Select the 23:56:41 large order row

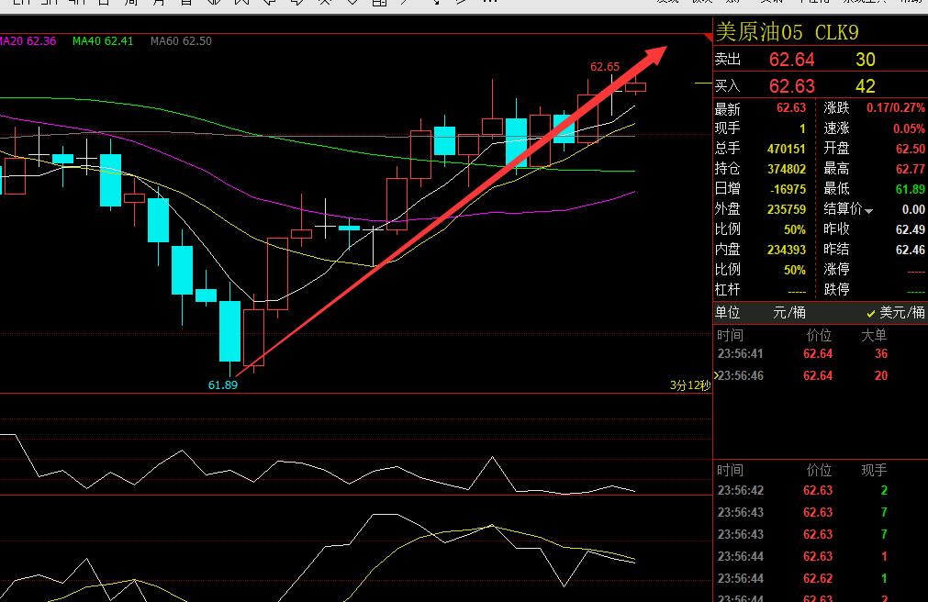coord(821,354)
